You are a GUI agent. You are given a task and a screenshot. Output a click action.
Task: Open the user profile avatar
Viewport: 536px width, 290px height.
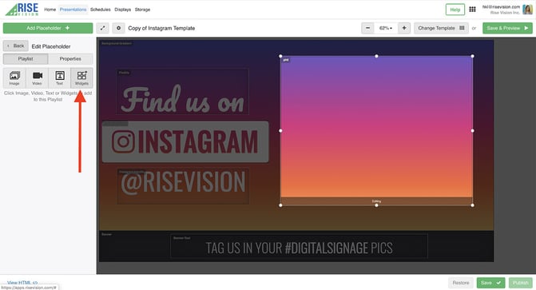click(527, 10)
